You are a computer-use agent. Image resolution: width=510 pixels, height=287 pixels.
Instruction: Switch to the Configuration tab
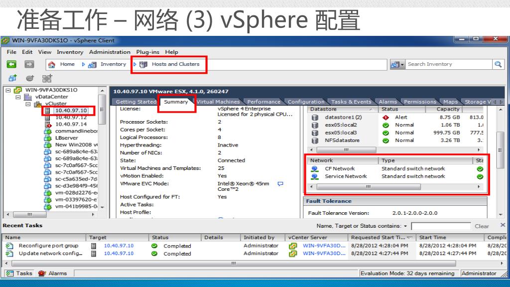pos(306,102)
